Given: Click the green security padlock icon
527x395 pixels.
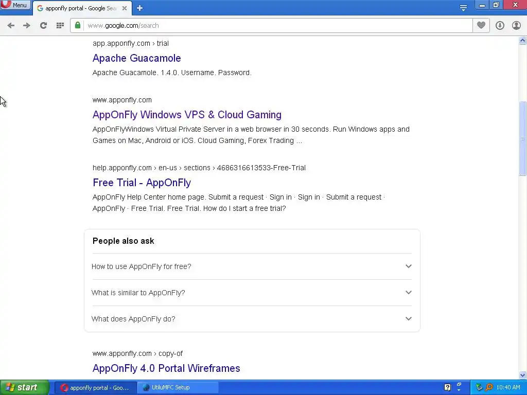Looking at the screenshot, I should [78, 25].
